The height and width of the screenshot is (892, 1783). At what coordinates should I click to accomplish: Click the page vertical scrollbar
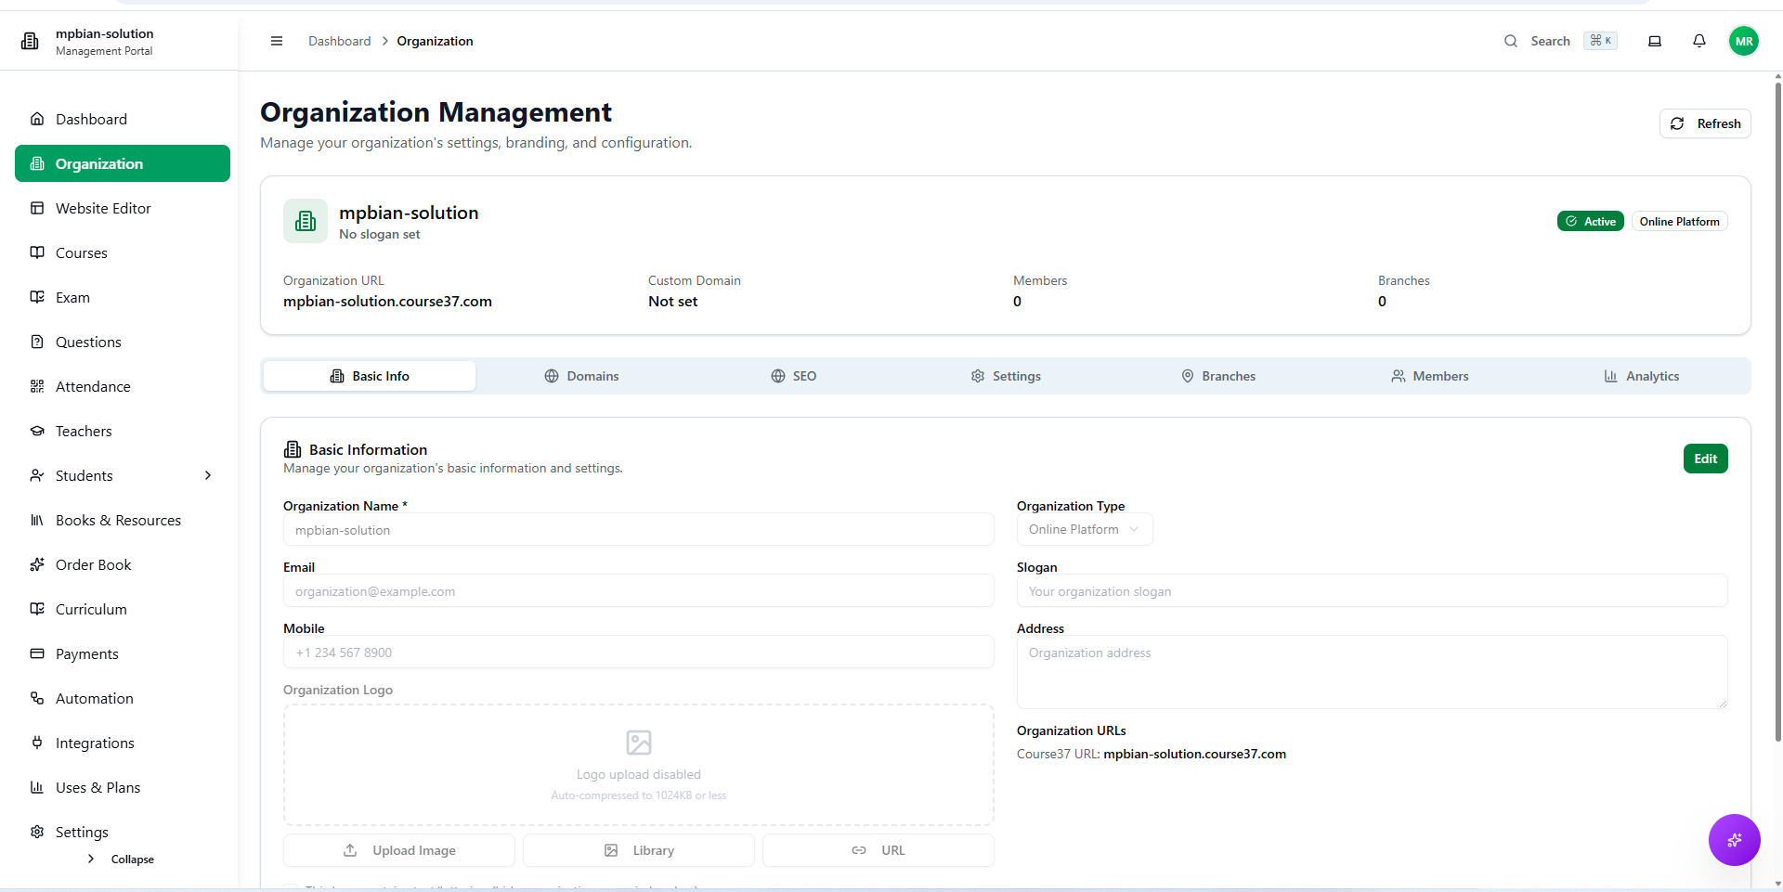1777,408
